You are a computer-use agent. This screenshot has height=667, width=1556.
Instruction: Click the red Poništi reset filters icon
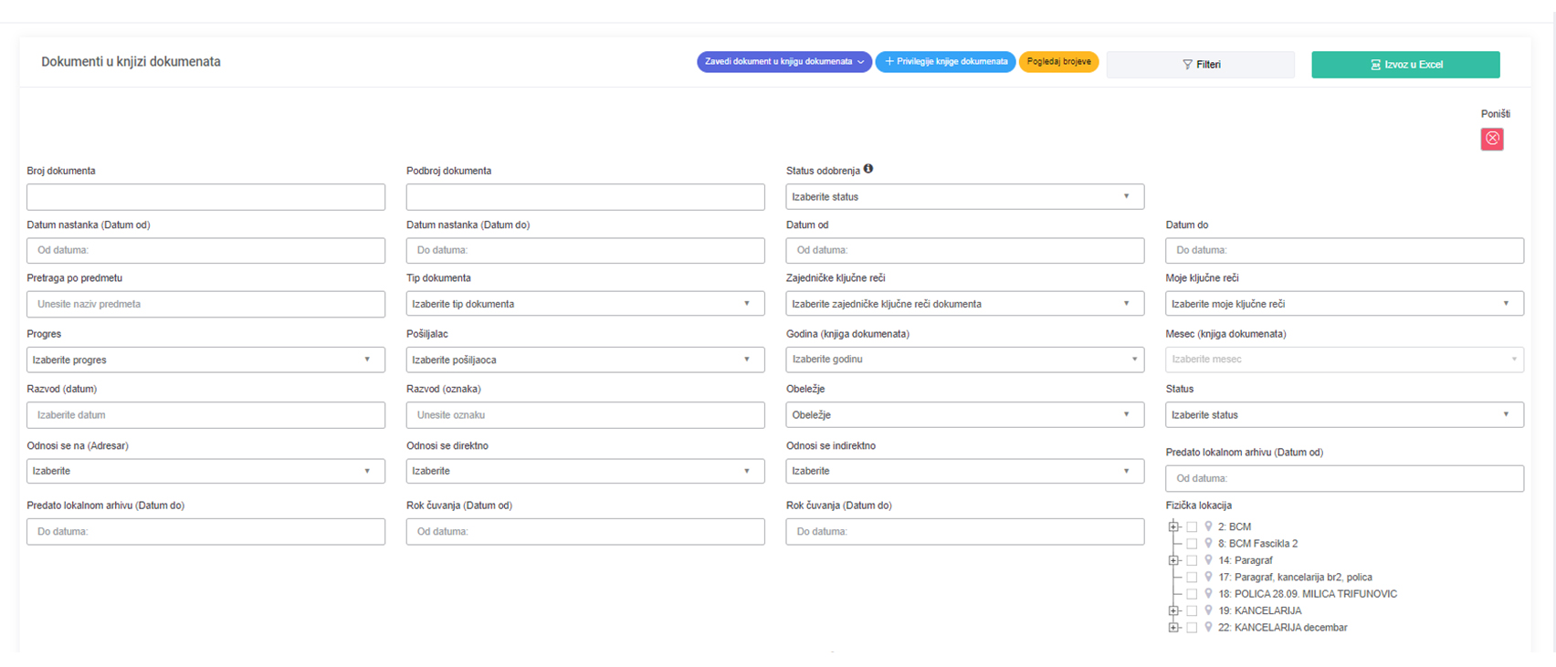(x=1492, y=139)
